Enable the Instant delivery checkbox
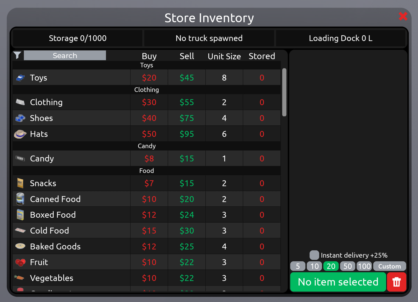 click(314, 255)
